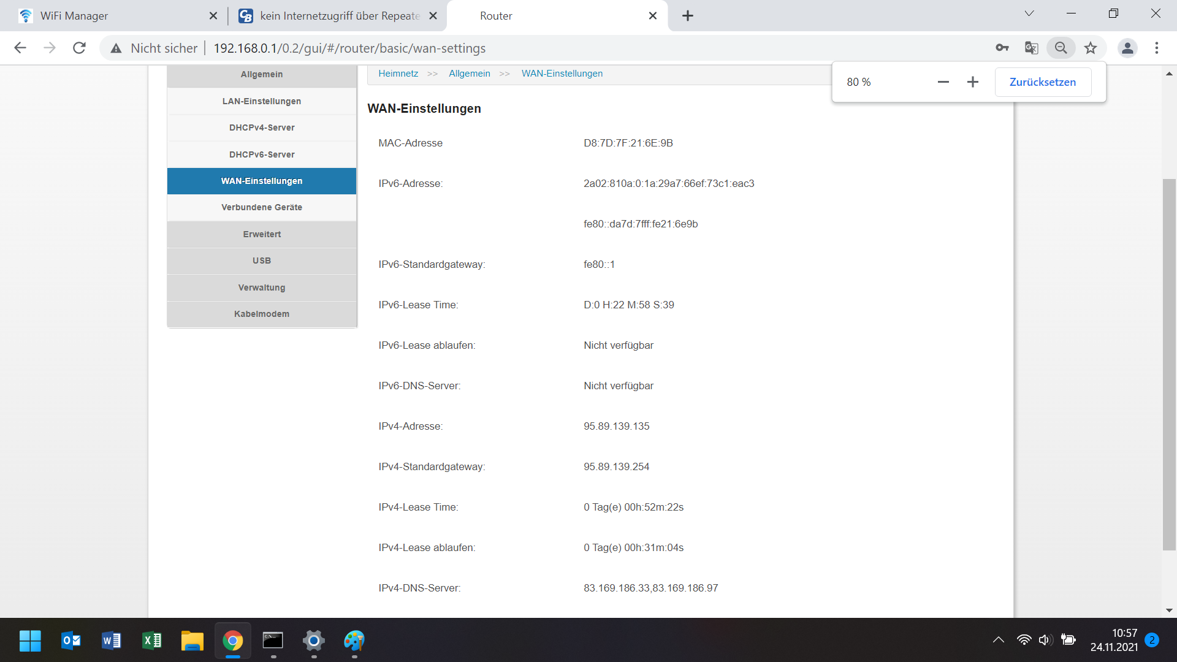Open the saved passwords key icon
The height and width of the screenshot is (662, 1177).
(1002, 48)
